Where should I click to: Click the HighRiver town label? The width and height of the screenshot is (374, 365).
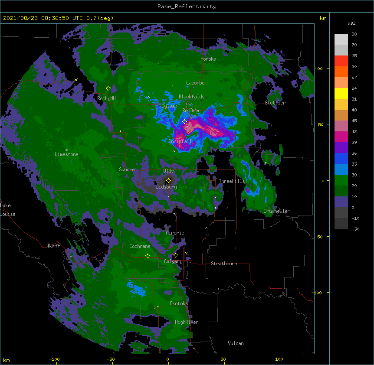(187, 322)
